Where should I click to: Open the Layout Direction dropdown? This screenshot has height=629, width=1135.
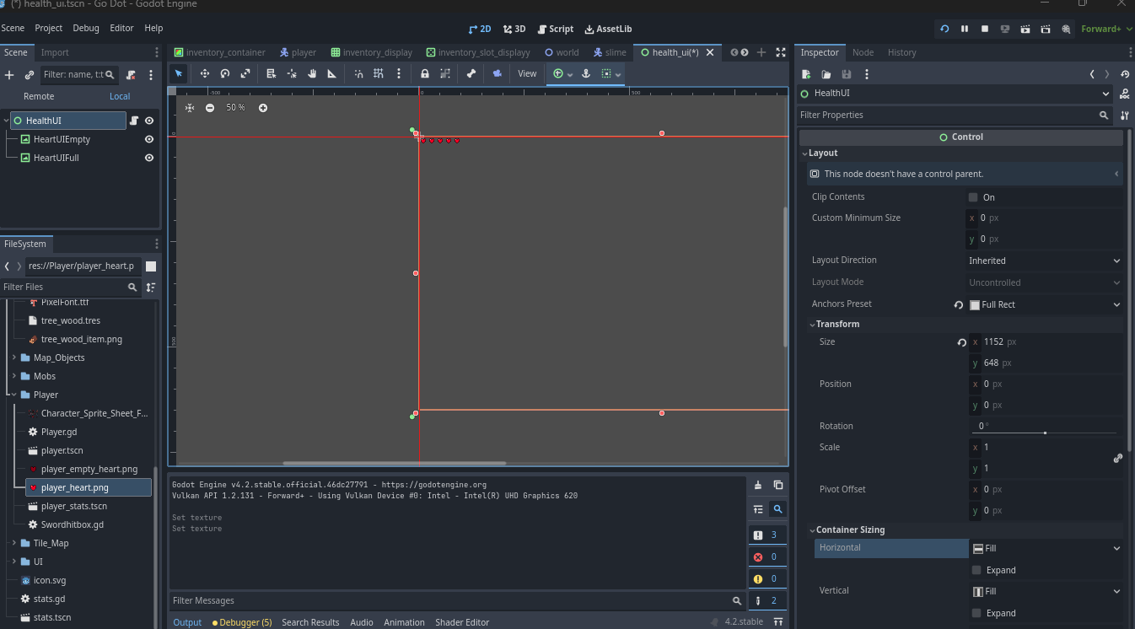(1045, 260)
